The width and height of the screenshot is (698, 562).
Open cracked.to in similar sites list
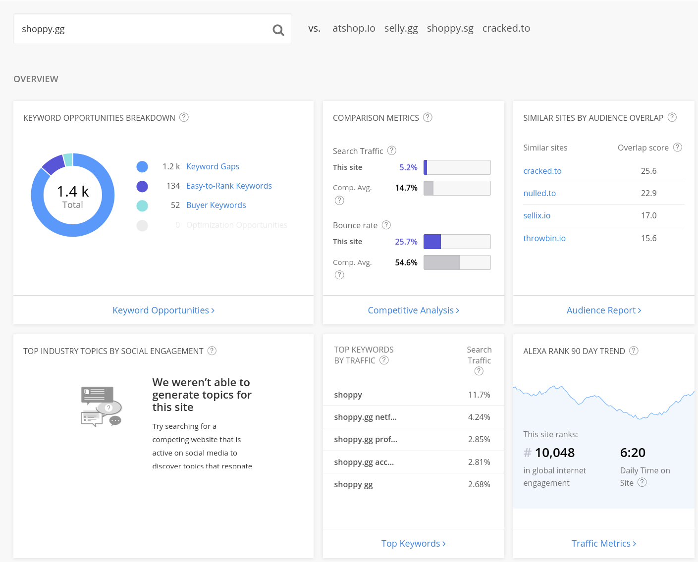(542, 171)
